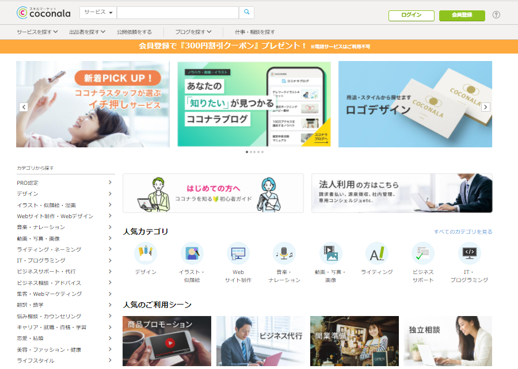Image resolution: width=518 pixels, height=369 pixels.
Task: Click the ログイン button
Action: (412, 15)
